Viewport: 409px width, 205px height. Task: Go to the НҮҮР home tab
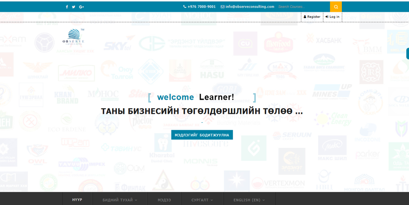pos(77,200)
